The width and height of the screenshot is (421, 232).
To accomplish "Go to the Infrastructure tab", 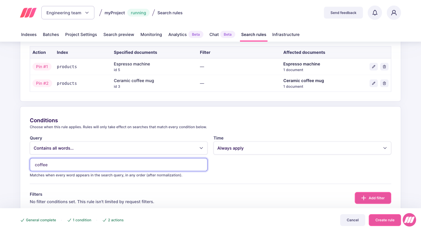I will (286, 35).
